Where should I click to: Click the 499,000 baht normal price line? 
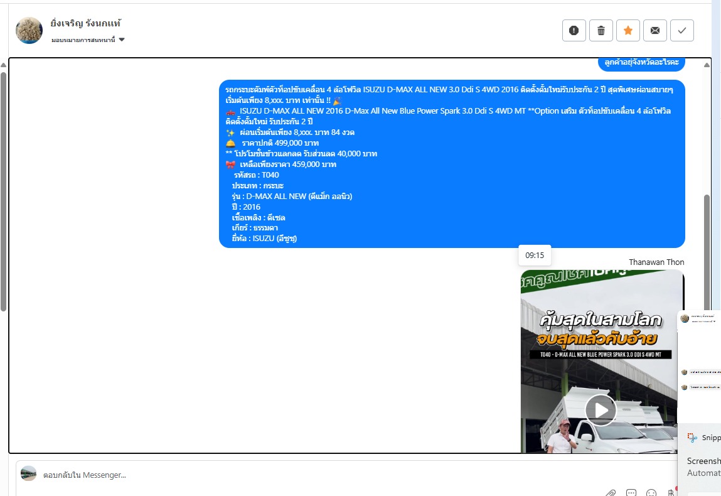272,143
